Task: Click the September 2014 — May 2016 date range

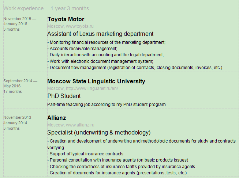Action: [20, 83]
